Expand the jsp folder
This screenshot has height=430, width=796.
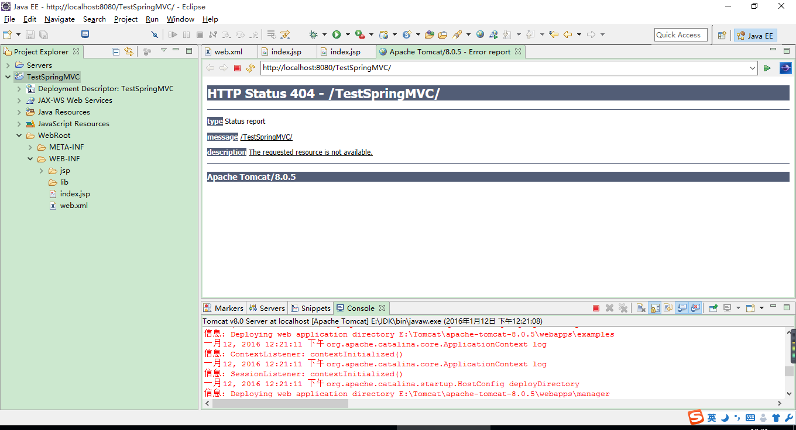42,171
